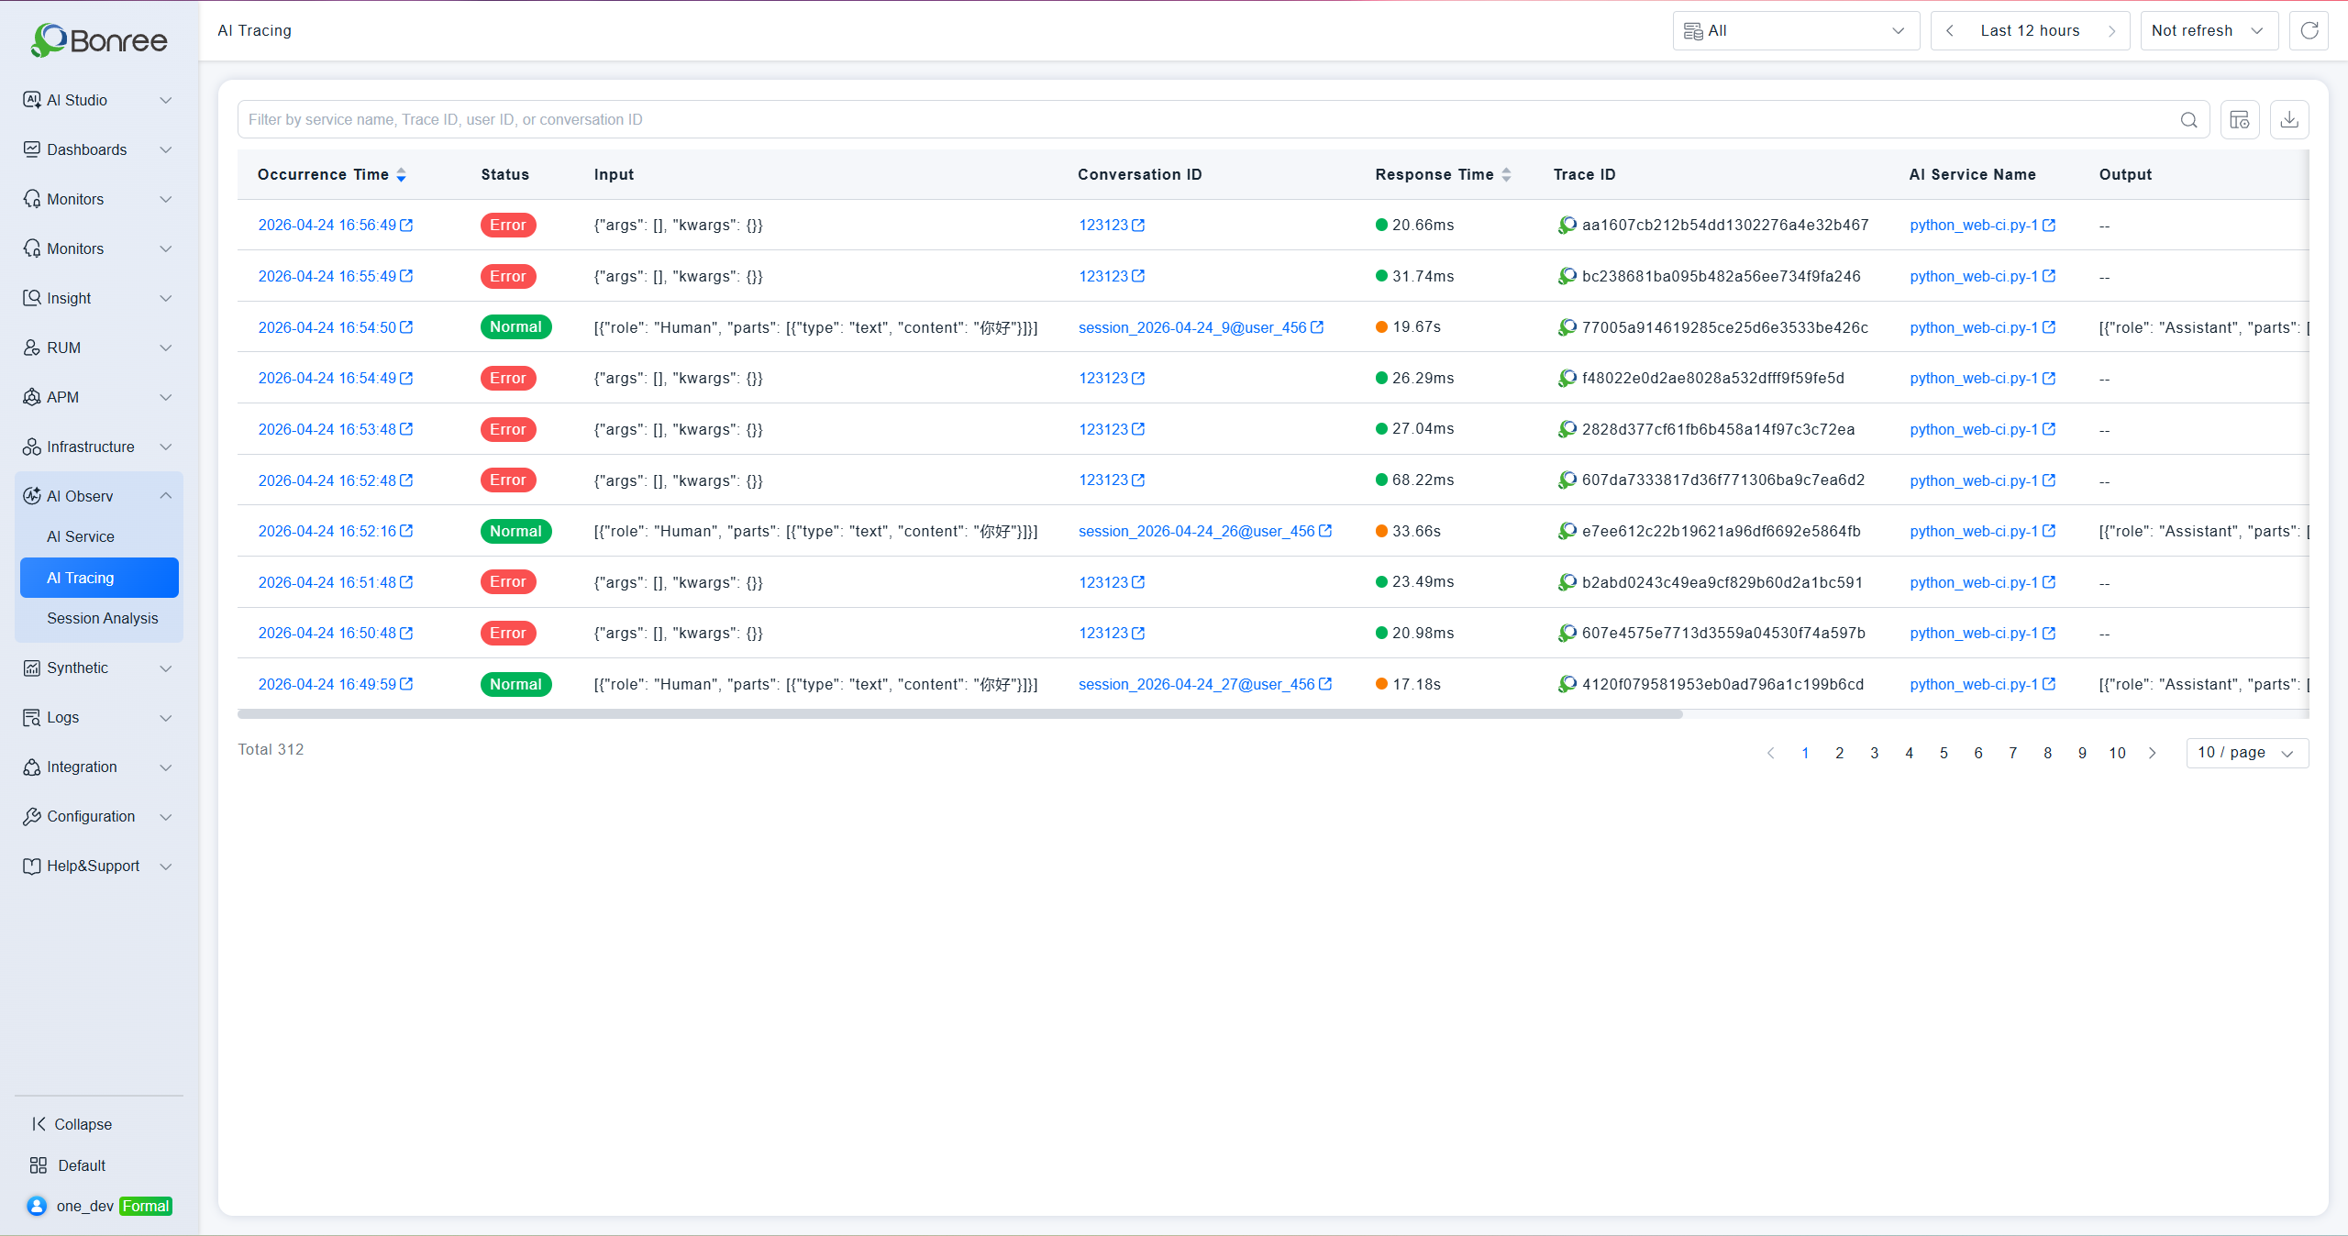Image resolution: width=2348 pixels, height=1236 pixels.
Task: Open the 10 / page size dropdown
Action: [2247, 753]
